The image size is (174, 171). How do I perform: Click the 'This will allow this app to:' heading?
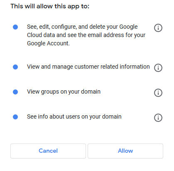(x=50, y=6)
